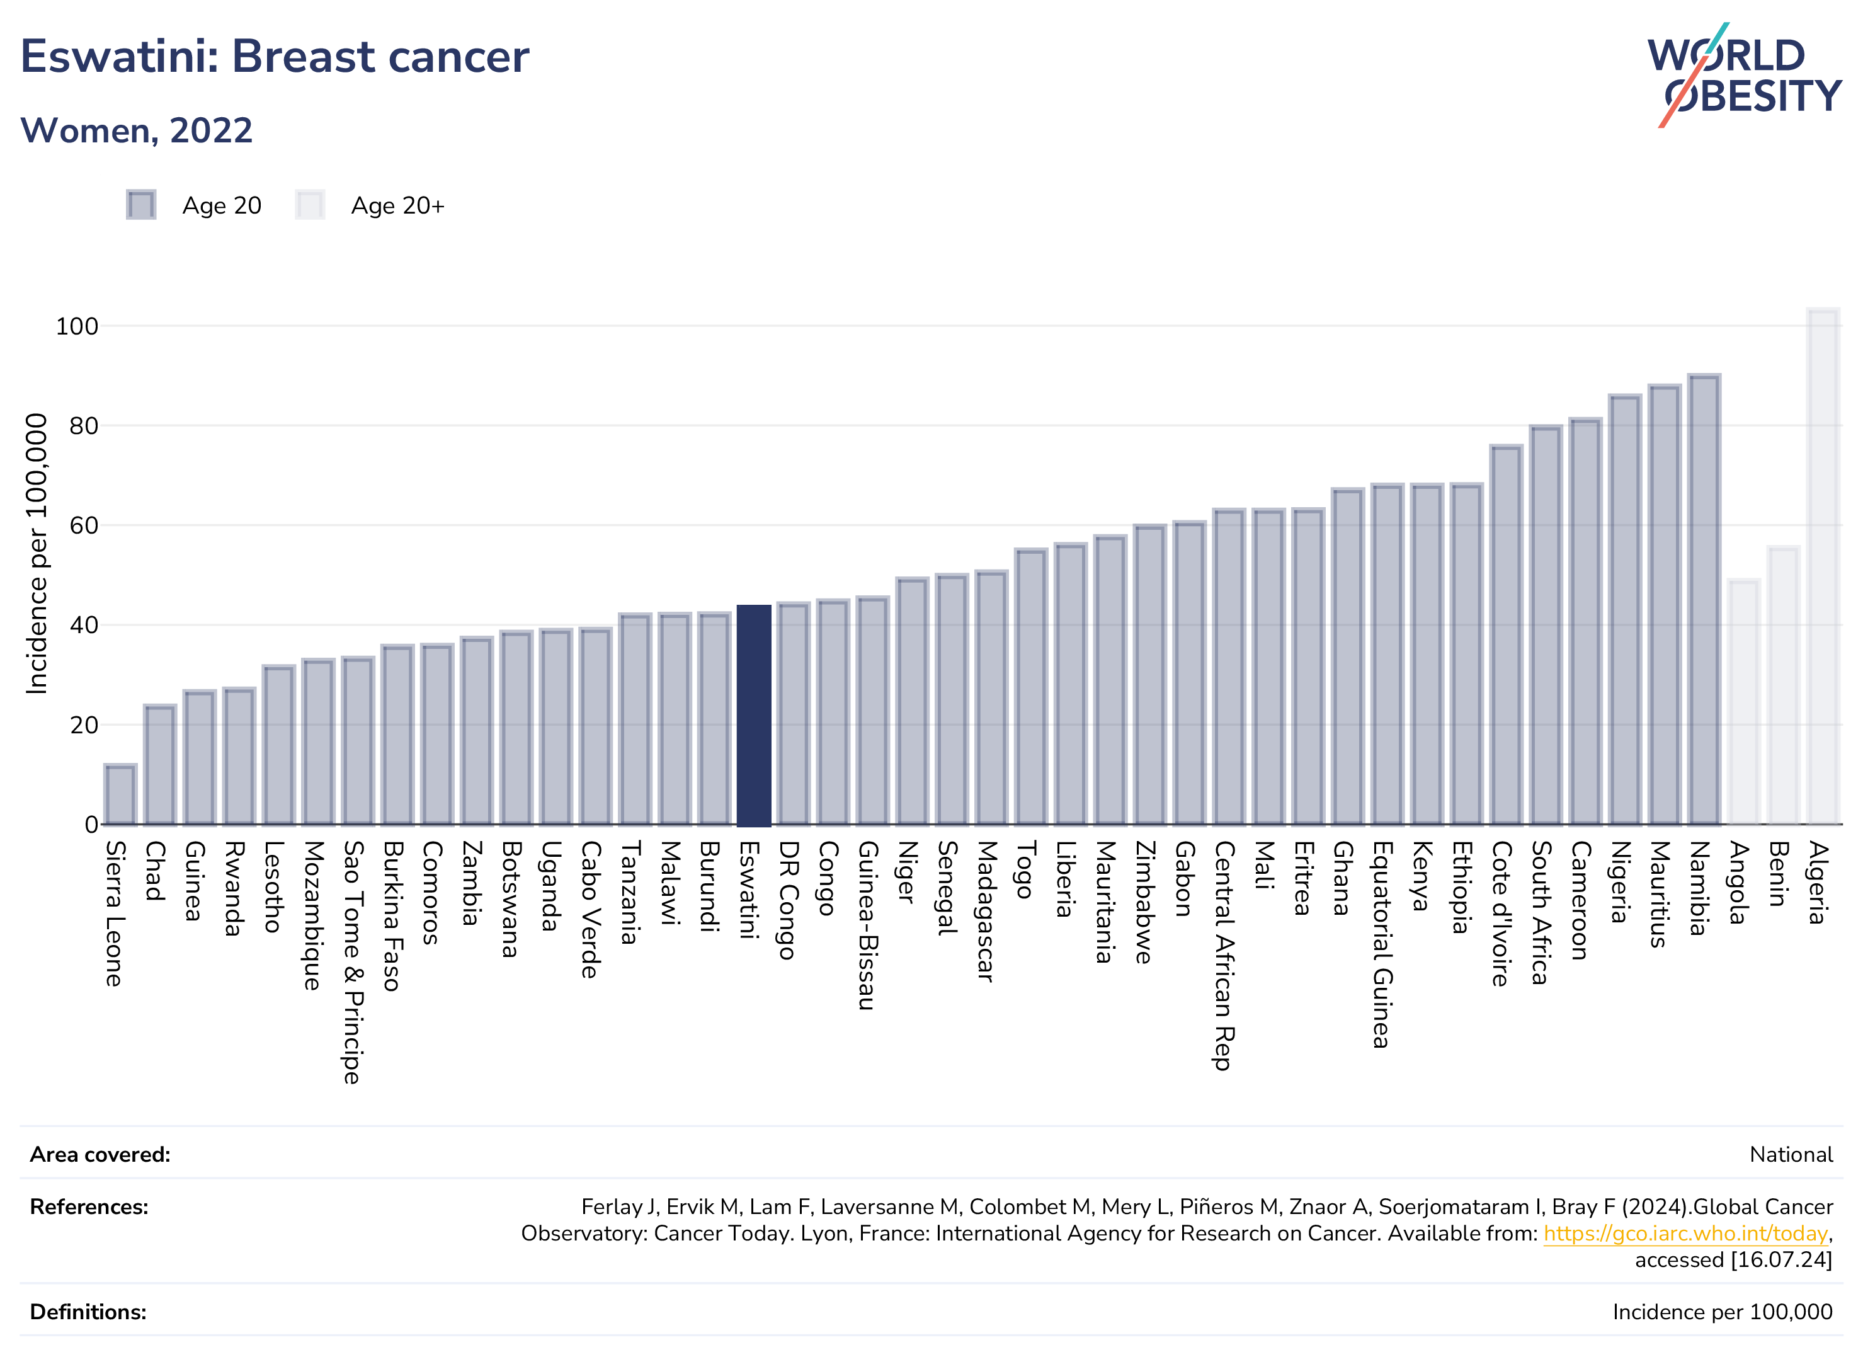Click the South Africa bar
Viewport: 1863px width, 1369px height.
point(1546,626)
